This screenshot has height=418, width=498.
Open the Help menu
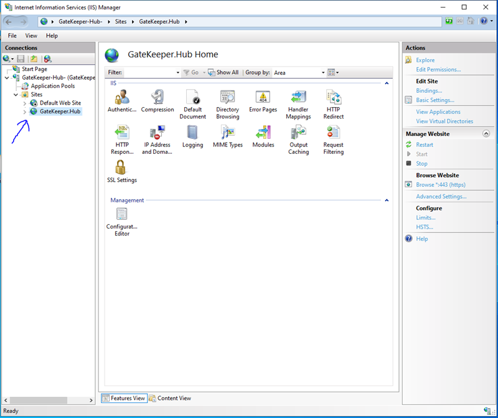(52, 36)
